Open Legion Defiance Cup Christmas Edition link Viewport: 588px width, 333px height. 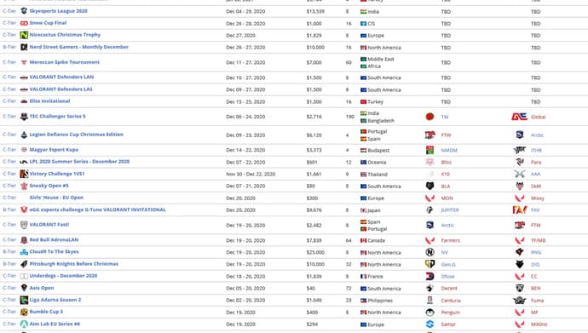(77, 135)
